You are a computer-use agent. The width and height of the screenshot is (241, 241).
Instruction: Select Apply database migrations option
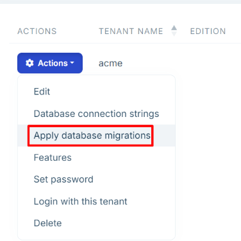pos(96,136)
